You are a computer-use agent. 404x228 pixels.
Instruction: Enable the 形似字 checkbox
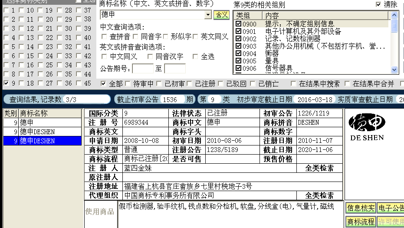(x=165, y=36)
